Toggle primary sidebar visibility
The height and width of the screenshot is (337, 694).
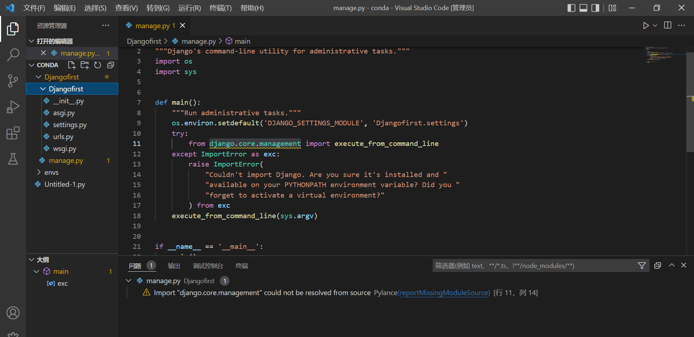click(571, 8)
